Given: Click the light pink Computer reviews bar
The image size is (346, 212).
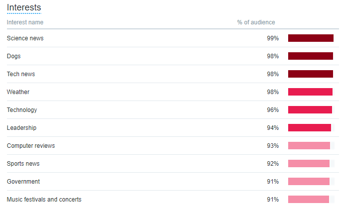Looking at the screenshot, I should coord(309,146).
